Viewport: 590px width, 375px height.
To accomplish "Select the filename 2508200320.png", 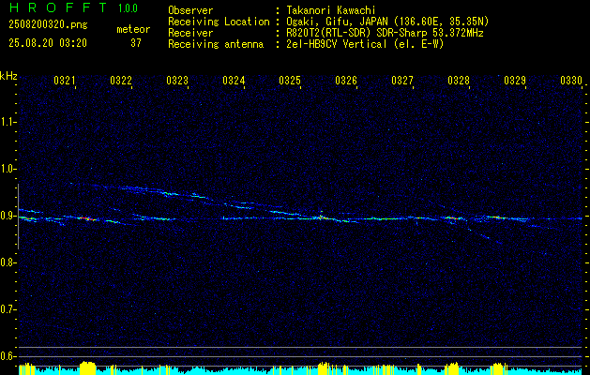I will coord(48,25).
